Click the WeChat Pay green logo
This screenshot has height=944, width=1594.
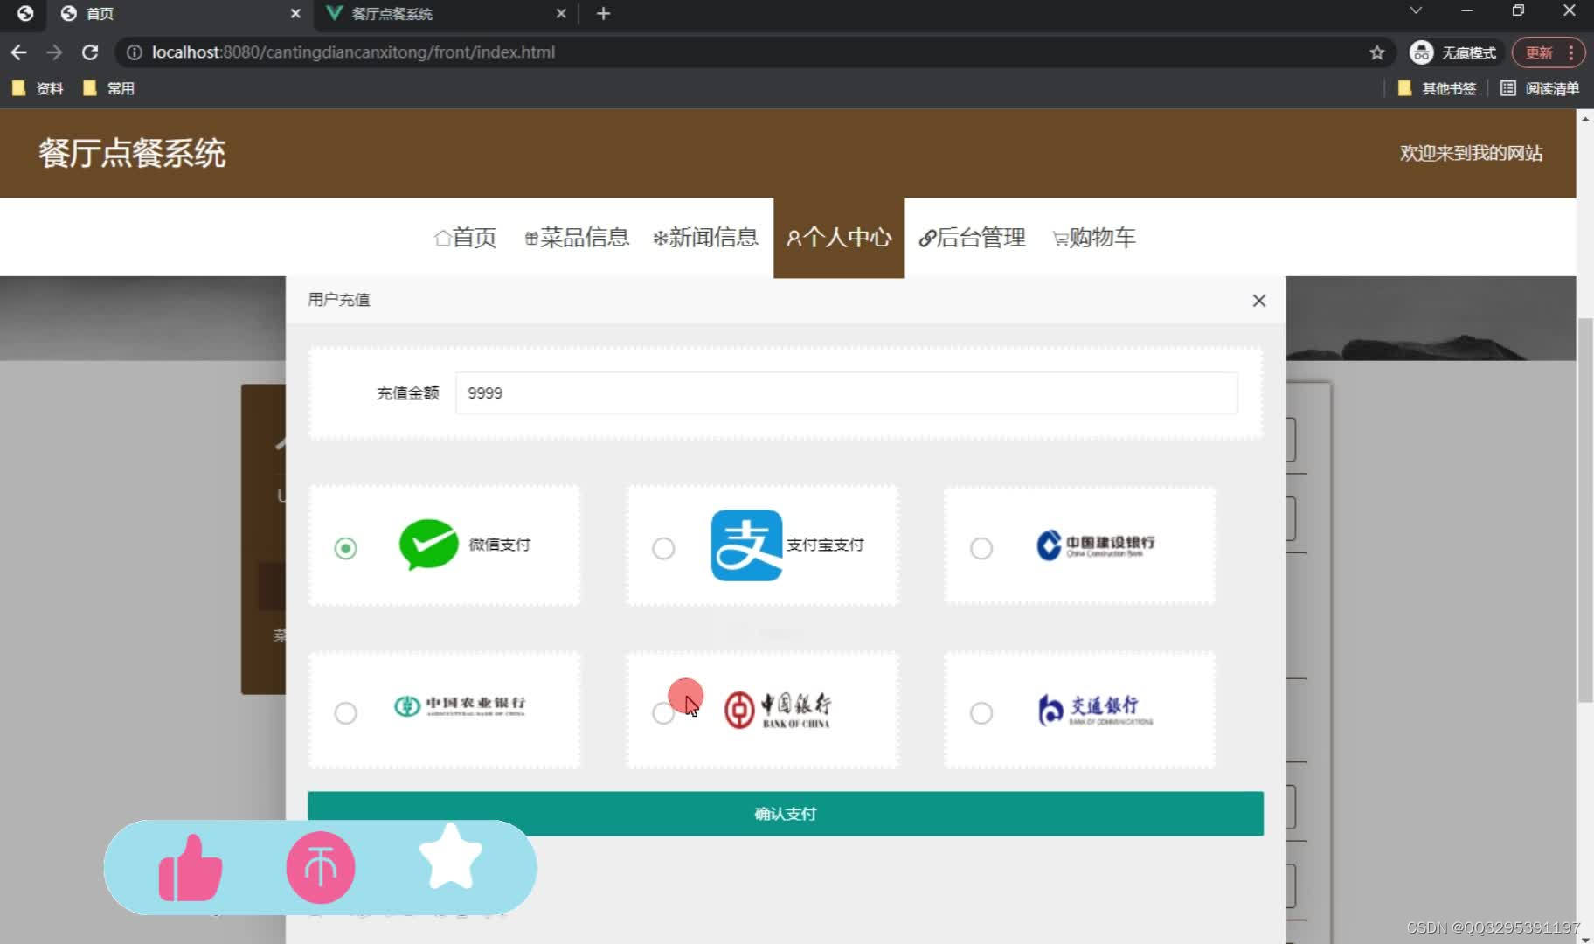point(428,545)
